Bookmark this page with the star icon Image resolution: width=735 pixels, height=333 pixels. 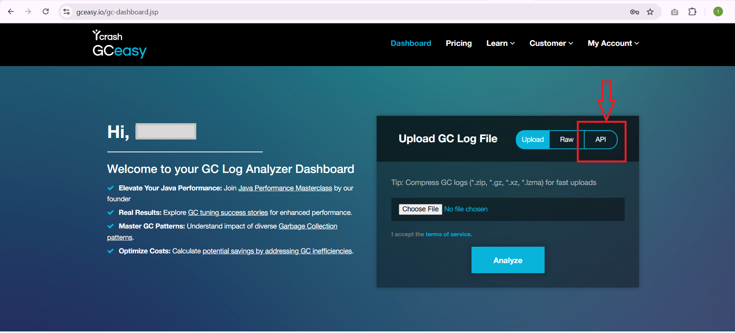pos(650,12)
